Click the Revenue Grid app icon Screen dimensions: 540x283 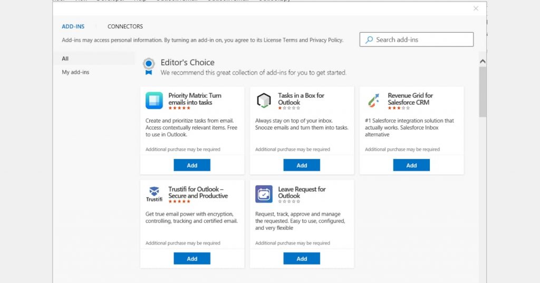tap(374, 100)
